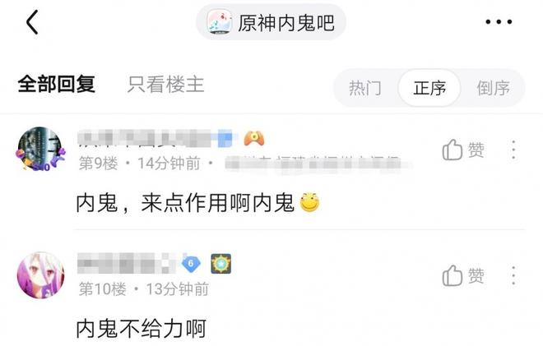
Task: Select 热门 sorting option
Action: pos(365,88)
